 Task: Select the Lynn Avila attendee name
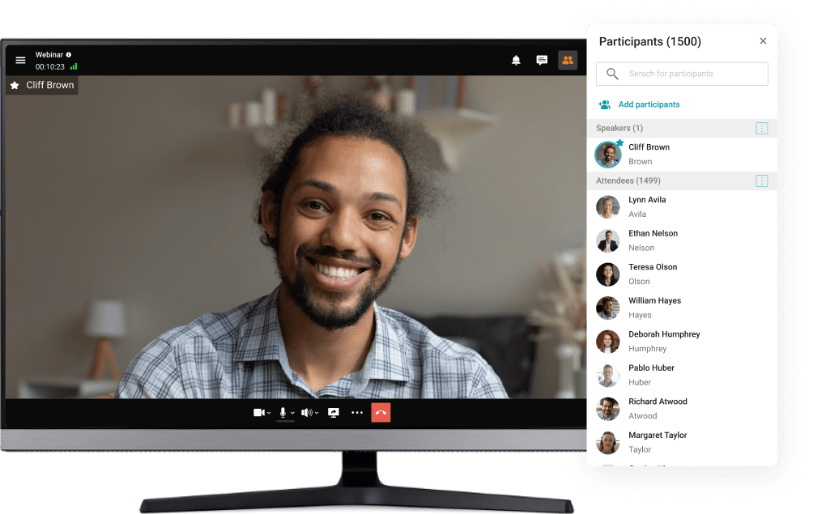click(647, 199)
